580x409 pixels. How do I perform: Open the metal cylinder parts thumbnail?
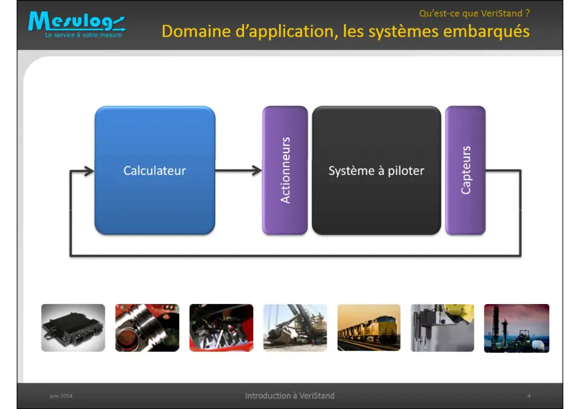(147, 328)
